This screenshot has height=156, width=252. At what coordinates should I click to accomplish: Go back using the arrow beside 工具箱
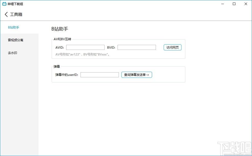click(6, 15)
